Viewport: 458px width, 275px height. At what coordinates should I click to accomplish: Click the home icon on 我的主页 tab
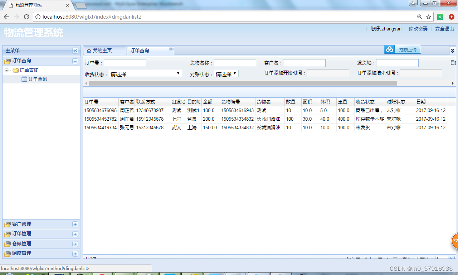tap(89, 50)
